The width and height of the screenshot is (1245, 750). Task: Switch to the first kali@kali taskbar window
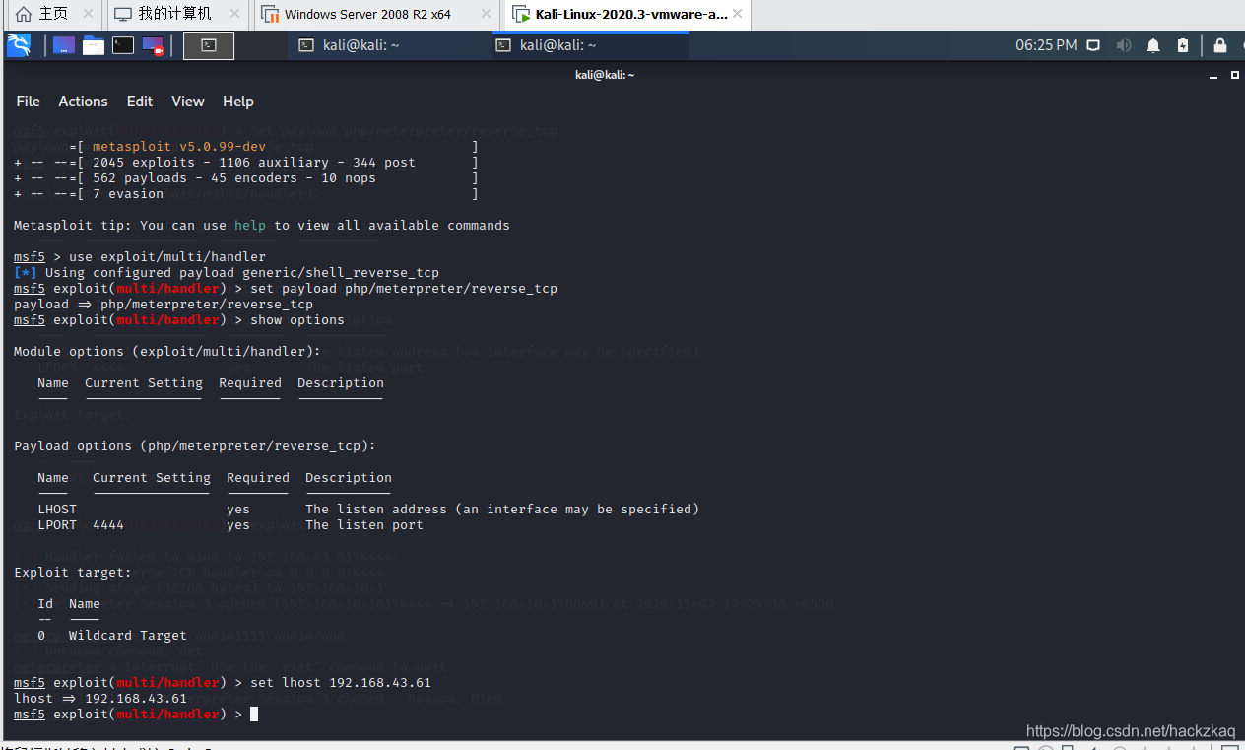389,45
